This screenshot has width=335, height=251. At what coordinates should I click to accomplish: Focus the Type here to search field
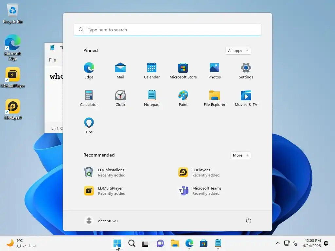[x=167, y=30]
